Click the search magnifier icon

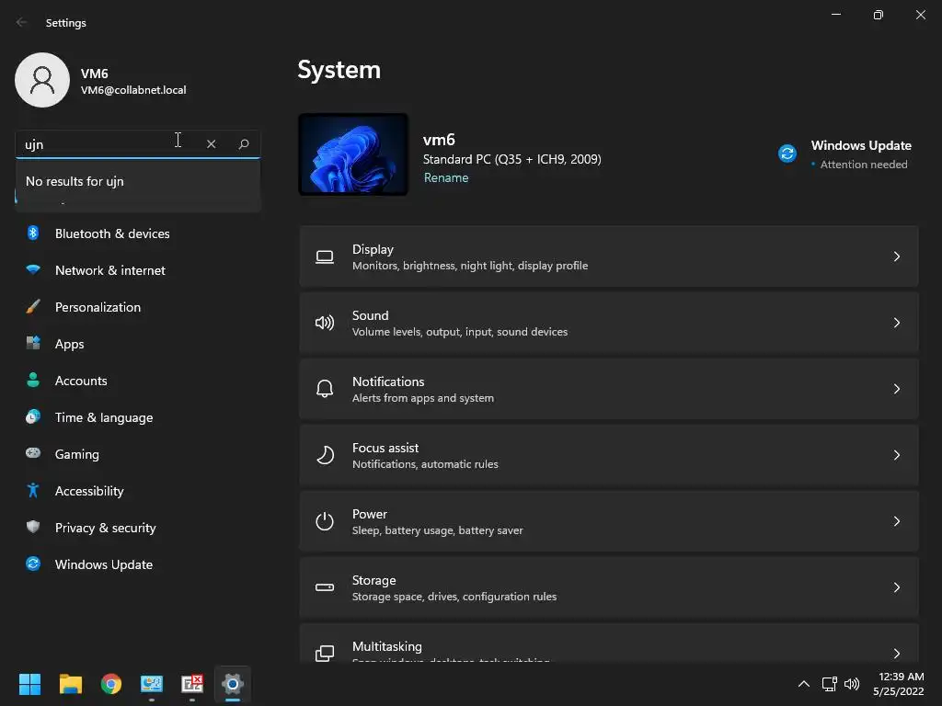point(244,144)
